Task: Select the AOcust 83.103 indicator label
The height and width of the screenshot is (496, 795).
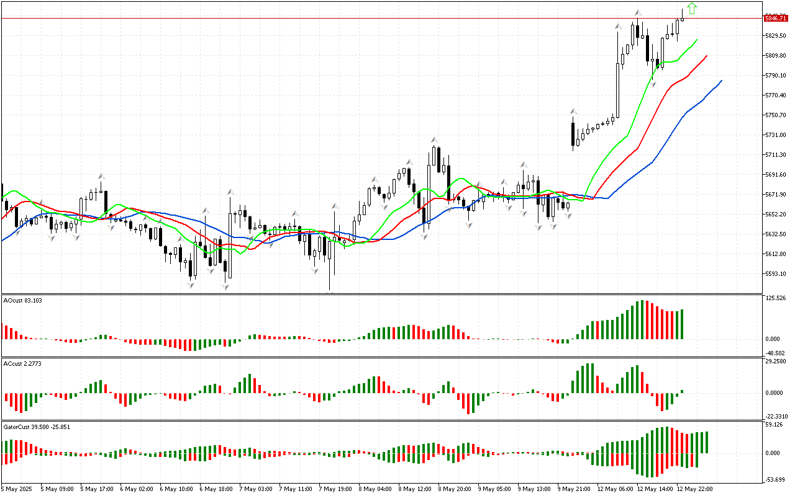Action: point(23,301)
